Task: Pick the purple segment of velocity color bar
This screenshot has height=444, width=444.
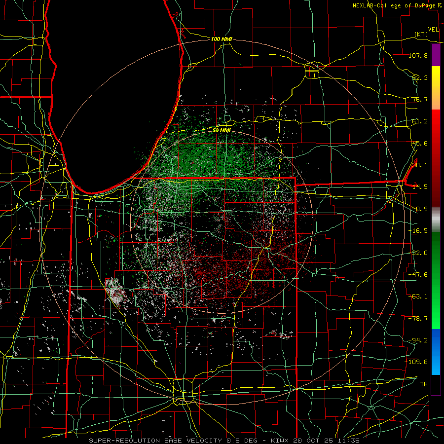Action: [x=436, y=55]
